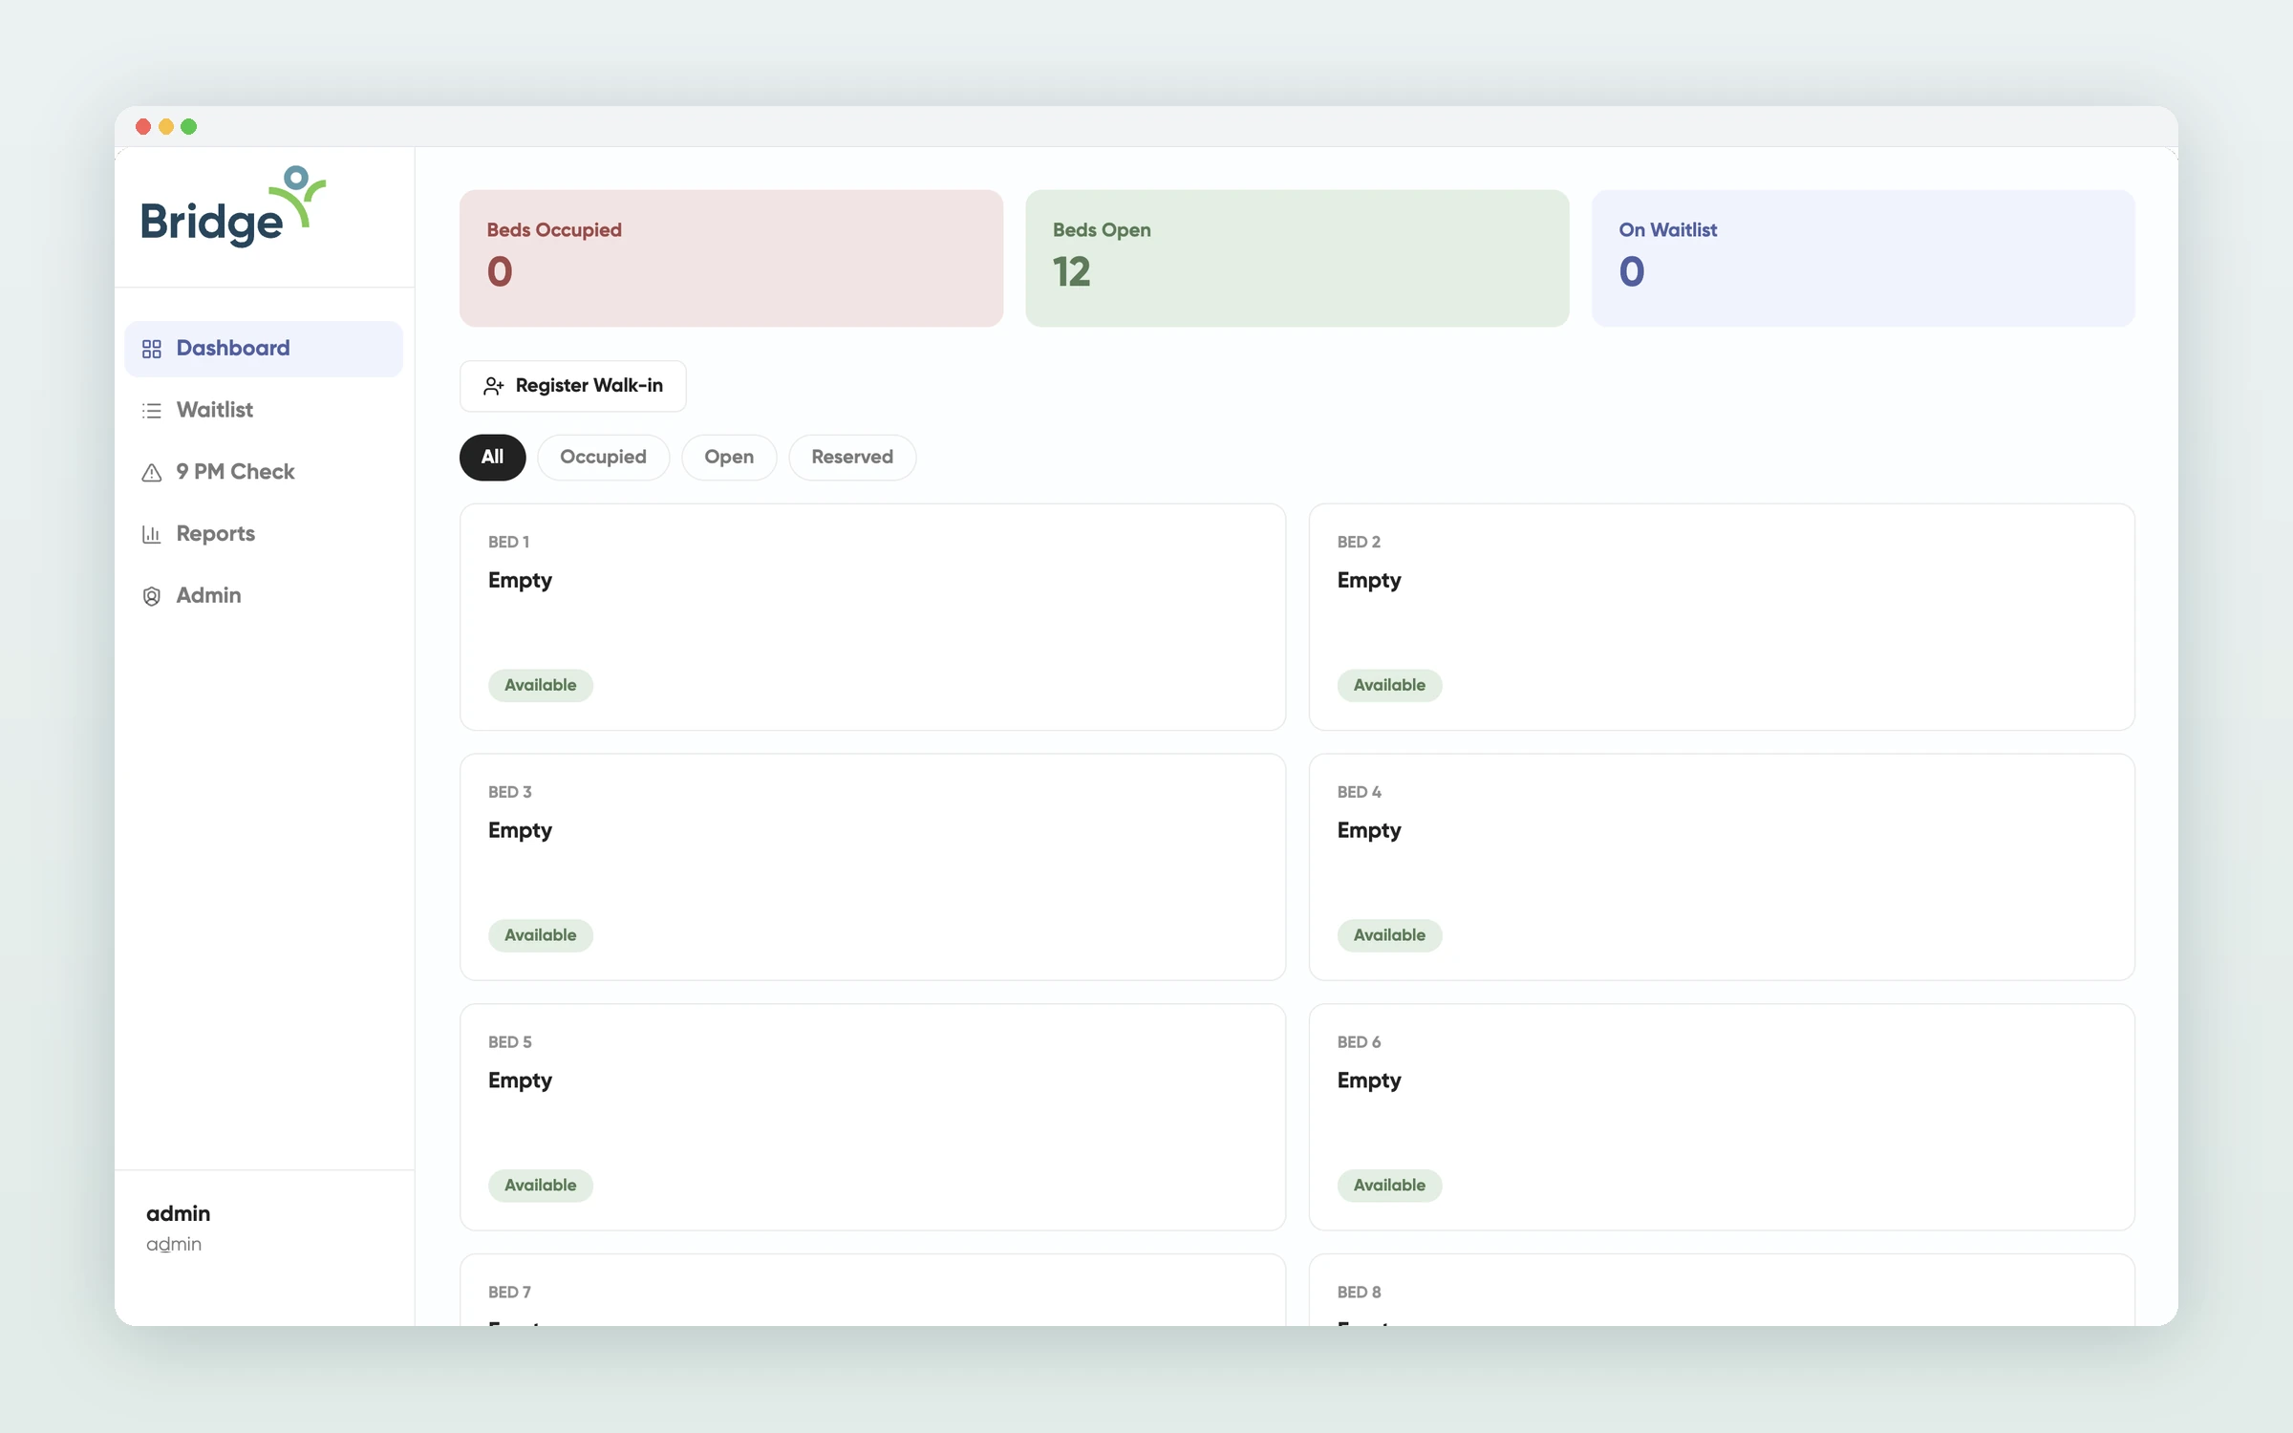Click the Beds Occupied summary card
2293x1433 pixels.
pos(731,258)
